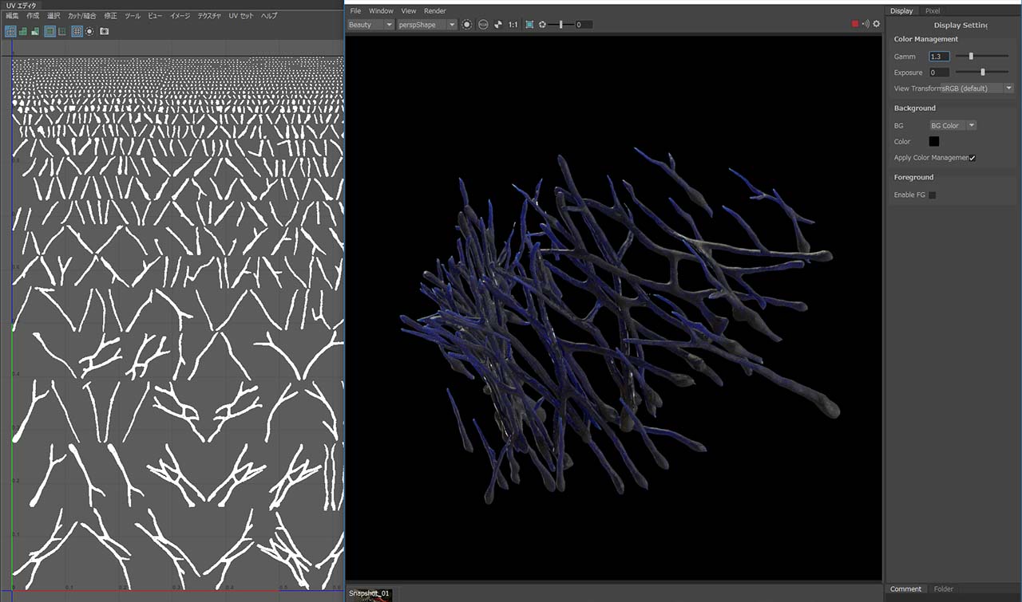This screenshot has width=1022, height=602.
Task: Open the Beauty AOV dropdown
Action: pos(371,25)
